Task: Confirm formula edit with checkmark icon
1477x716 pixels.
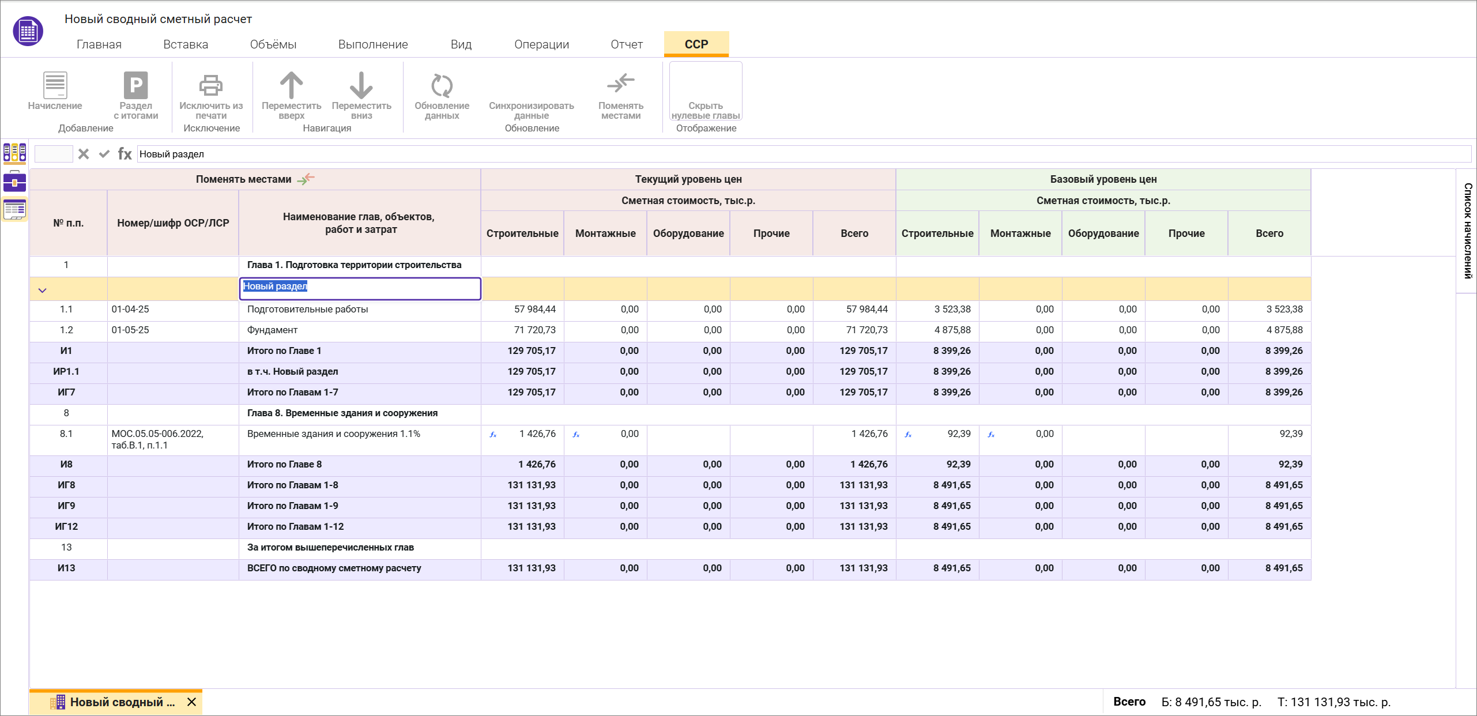Action: pos(104,154)
